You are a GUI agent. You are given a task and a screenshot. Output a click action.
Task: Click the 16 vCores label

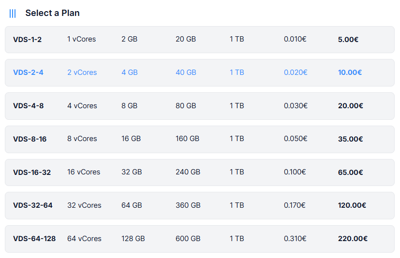point(84,172)
